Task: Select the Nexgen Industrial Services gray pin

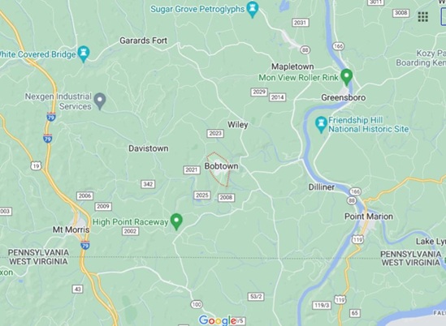Action: click(100, 101)
